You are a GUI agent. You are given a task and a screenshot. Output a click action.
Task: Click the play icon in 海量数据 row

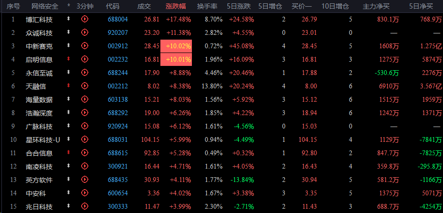pyautogui.click(x=85, y=99)
